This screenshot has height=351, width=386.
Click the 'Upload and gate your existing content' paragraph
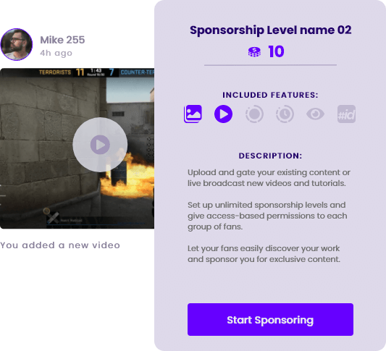[269, 178]
